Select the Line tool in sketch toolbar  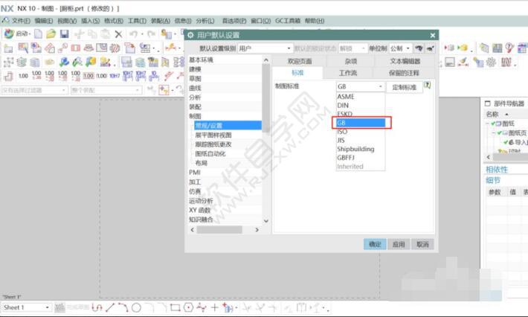tap(110, 307)
